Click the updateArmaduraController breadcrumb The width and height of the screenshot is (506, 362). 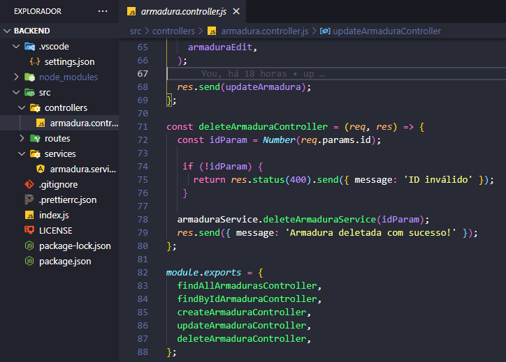tap(386, 31)
